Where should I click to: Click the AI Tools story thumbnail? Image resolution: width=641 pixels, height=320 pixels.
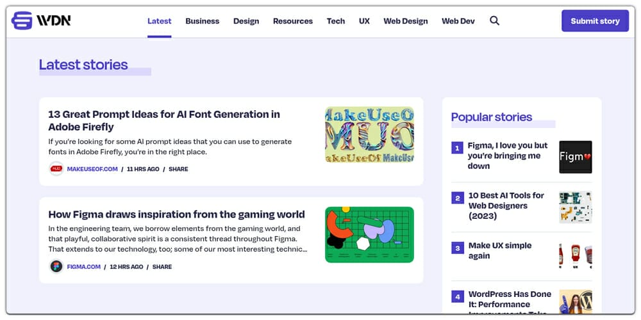coord(576,207)
